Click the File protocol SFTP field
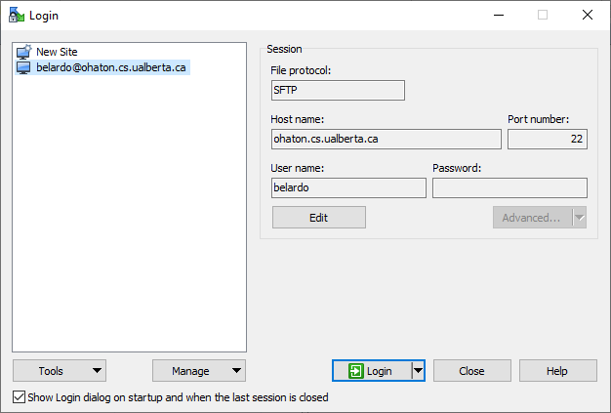 pos(338,91)
